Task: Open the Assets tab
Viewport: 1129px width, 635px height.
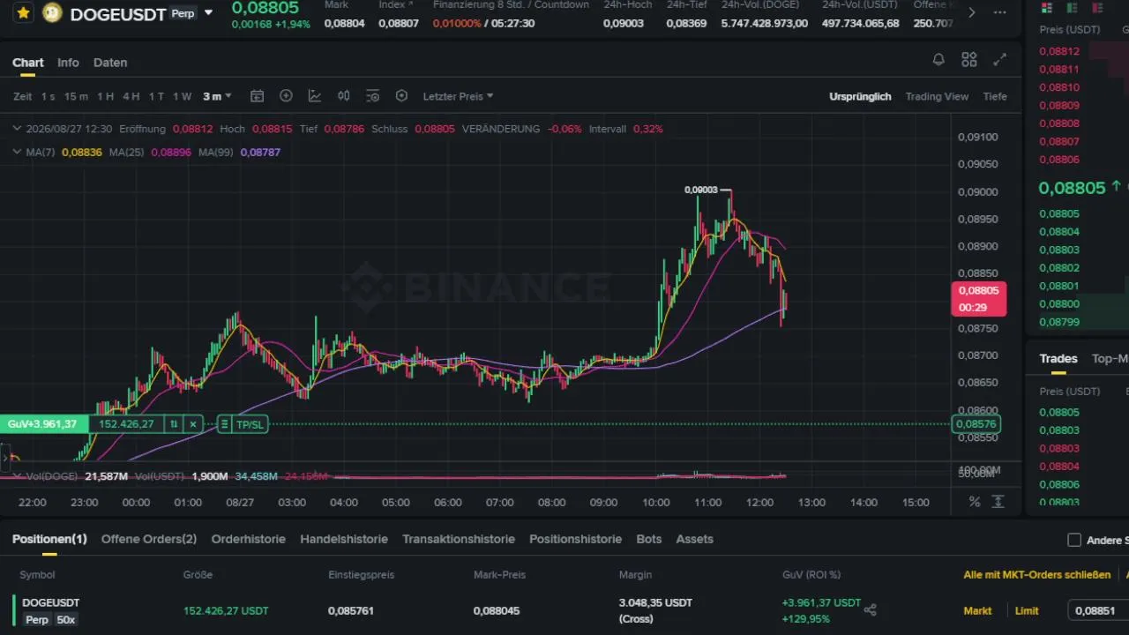Action: coord(694,539)
